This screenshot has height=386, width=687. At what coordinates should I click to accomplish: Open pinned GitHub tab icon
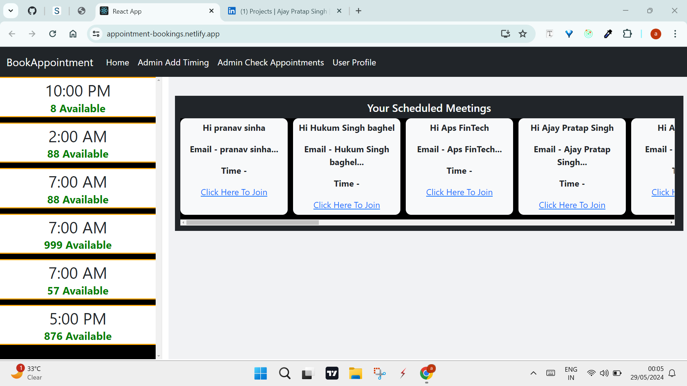point(32,11)
